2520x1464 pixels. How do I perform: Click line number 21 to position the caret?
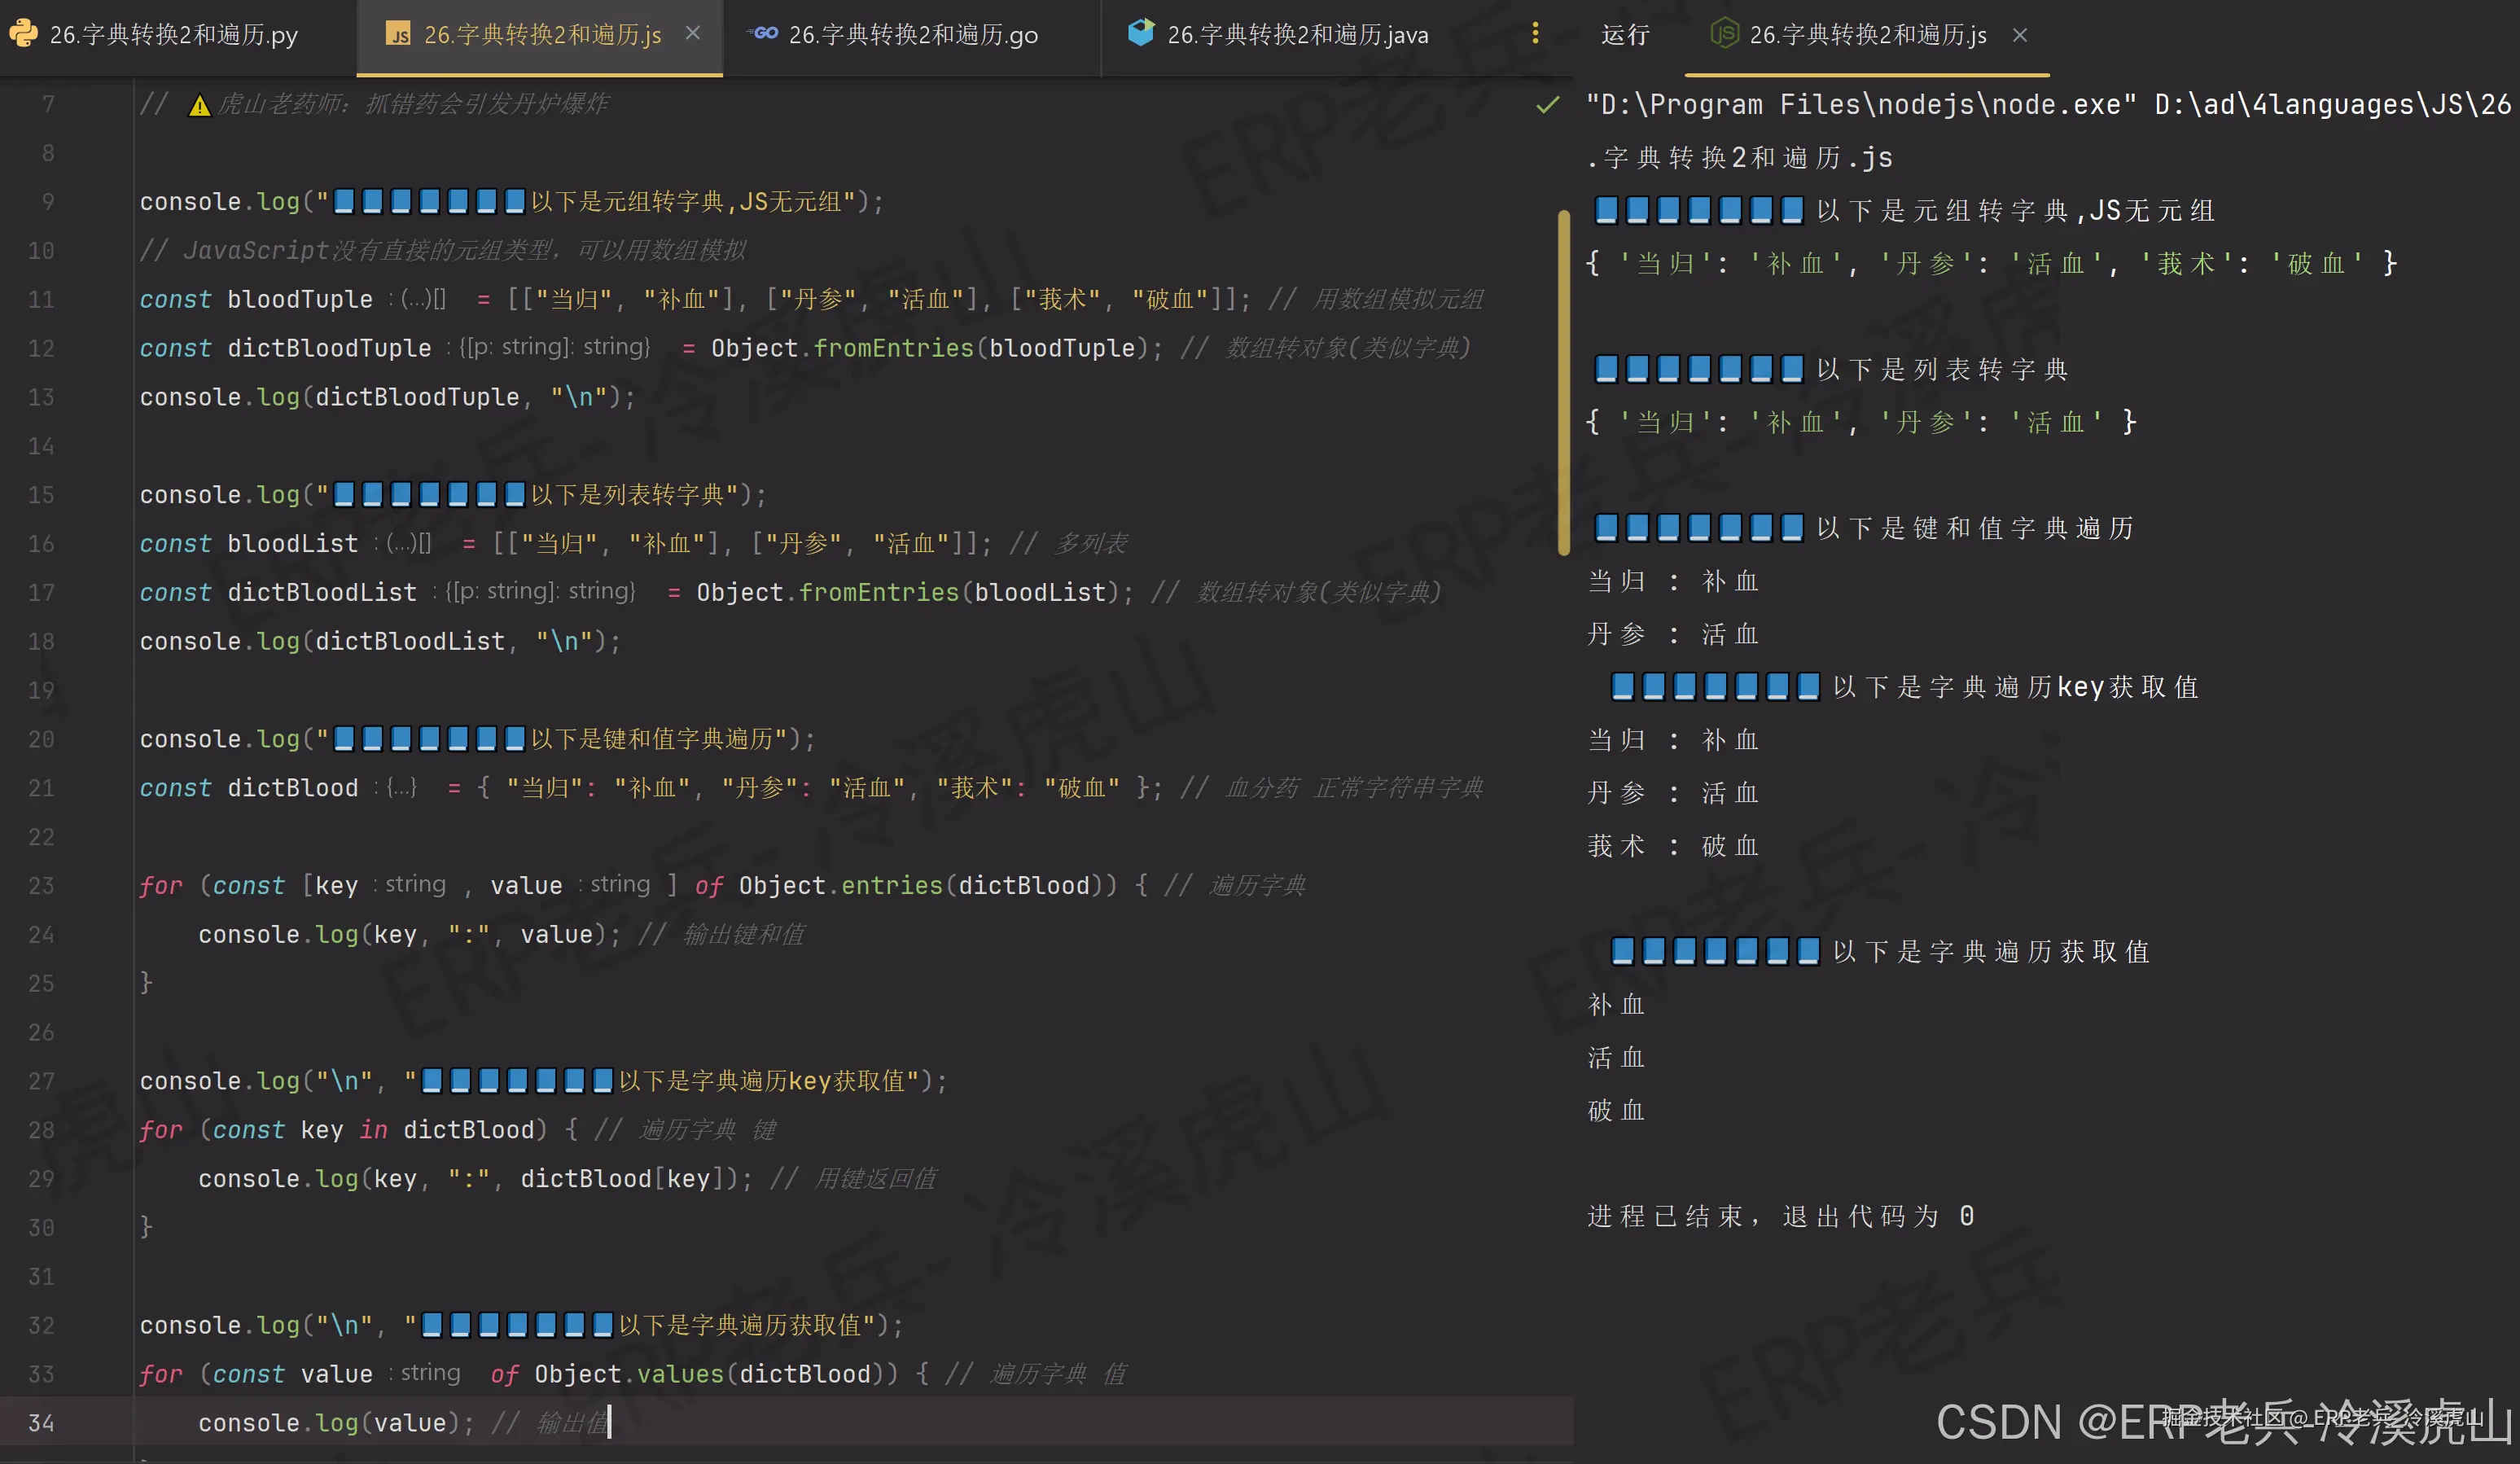point(41,788)
